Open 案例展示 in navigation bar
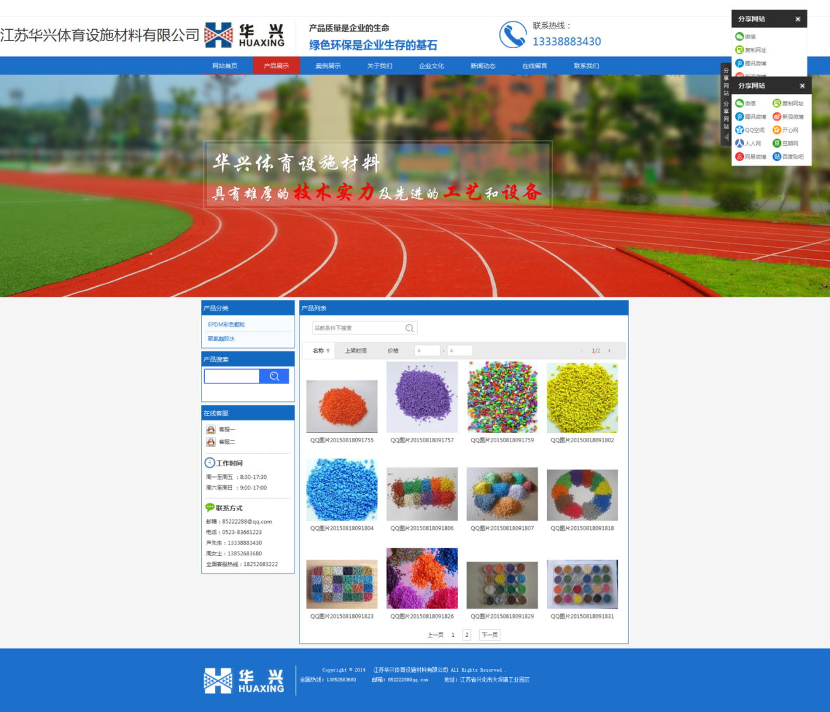The image size is (830, 712). click(328, 66)
